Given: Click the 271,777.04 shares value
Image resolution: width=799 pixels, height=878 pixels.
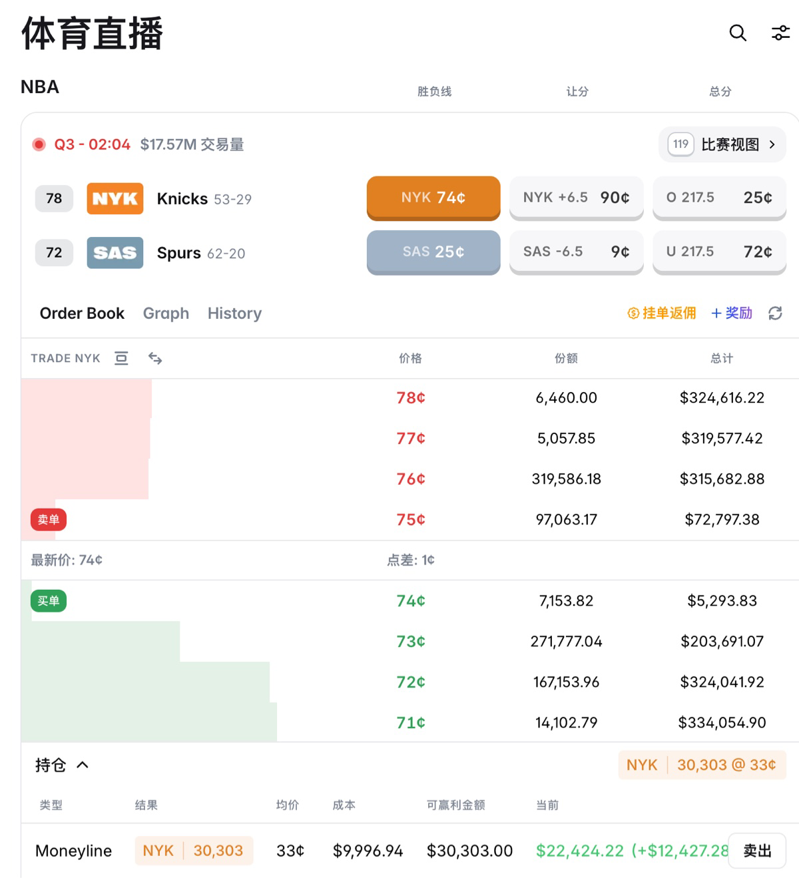Looking at the screenshot, I should (567, 641).
